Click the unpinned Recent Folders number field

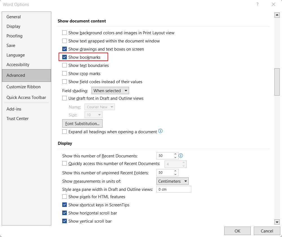165,172
